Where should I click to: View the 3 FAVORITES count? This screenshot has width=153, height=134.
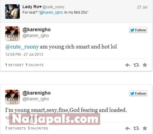38,128
